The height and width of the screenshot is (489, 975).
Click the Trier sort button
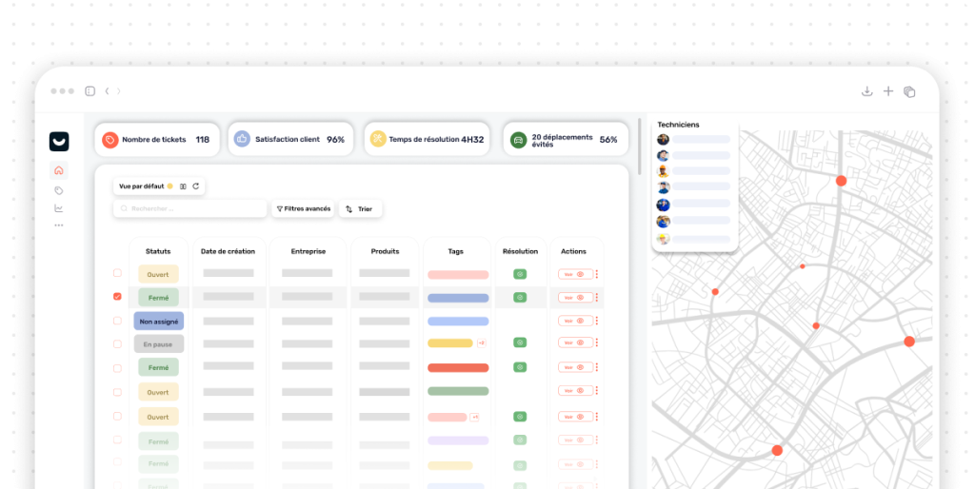click(360, 208)
